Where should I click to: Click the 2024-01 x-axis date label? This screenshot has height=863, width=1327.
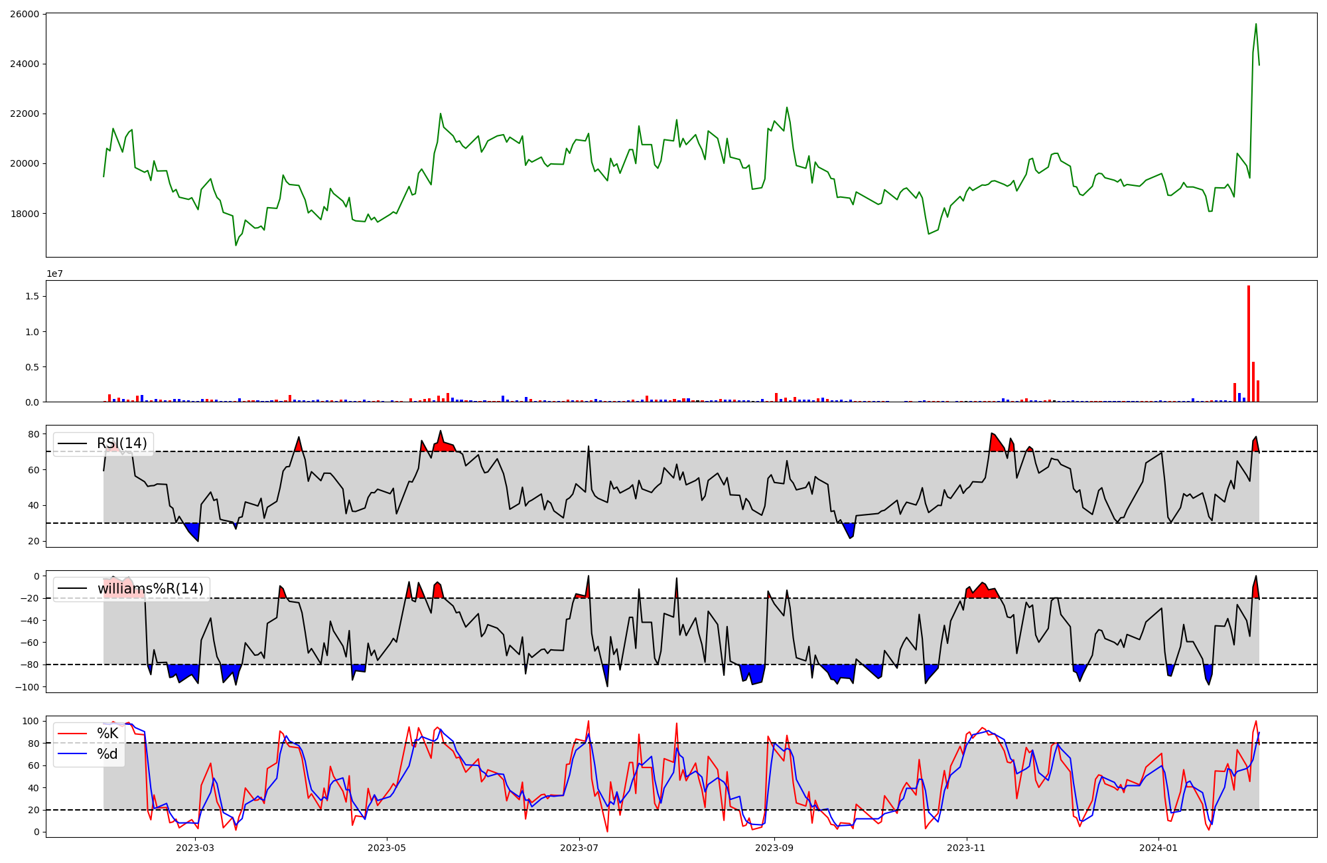tap(1158, 848)
